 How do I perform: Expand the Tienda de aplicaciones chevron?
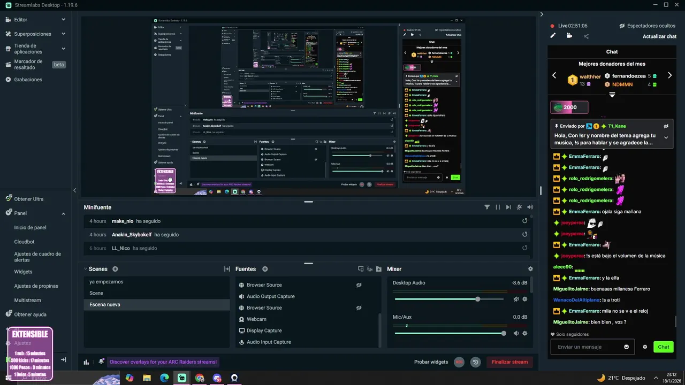63,49
